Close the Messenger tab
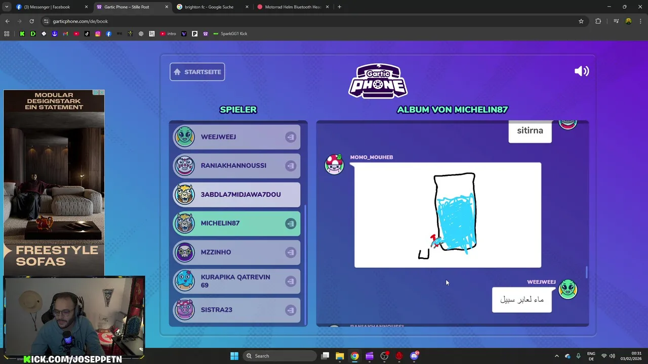Viewport: 648px width, 364px height. 86,7
